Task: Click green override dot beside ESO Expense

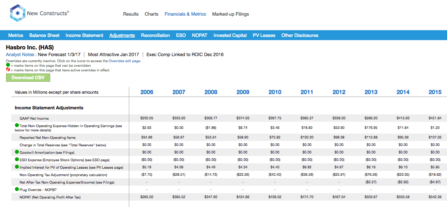Action: coord(17,159)
